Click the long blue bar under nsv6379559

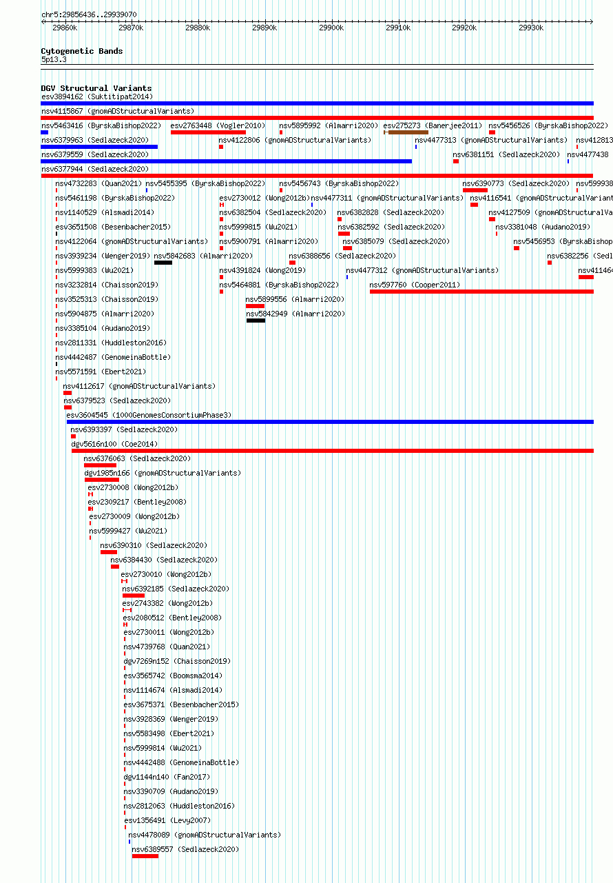227,161
